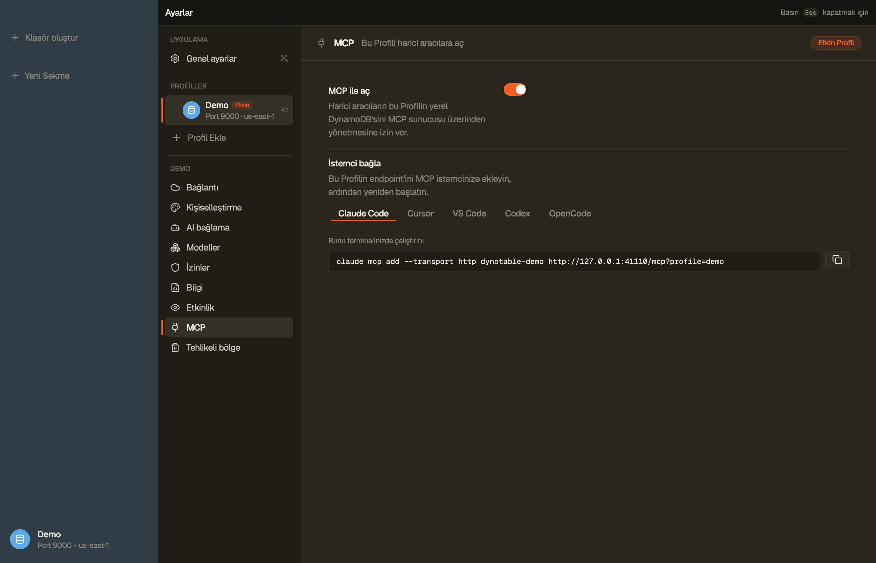
Task: Open AI bağlama robot section
Action: click(x=229, y=227)
